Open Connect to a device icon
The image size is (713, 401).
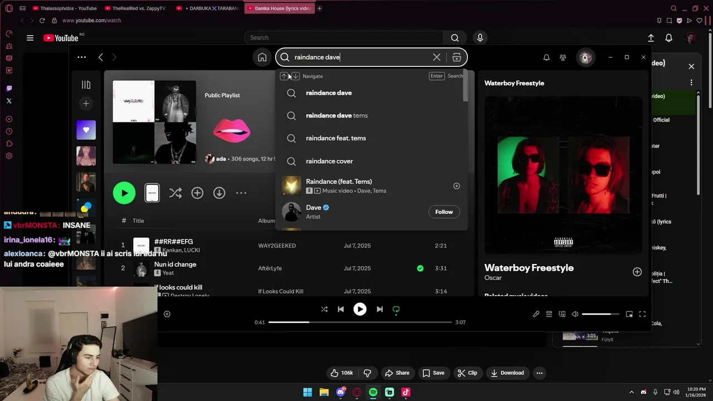(562, 314)
